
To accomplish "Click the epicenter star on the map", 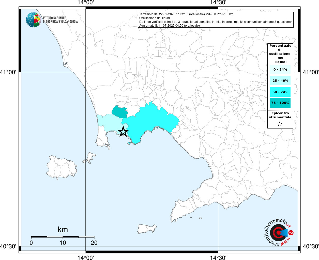I will [x=123, y=132].
